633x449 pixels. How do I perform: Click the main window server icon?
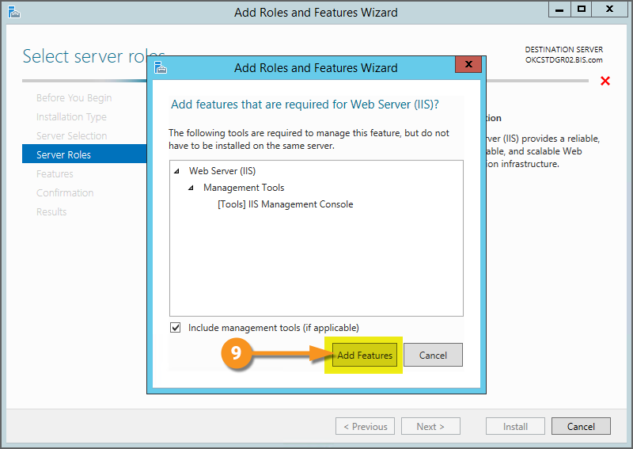tap(14, 12)
